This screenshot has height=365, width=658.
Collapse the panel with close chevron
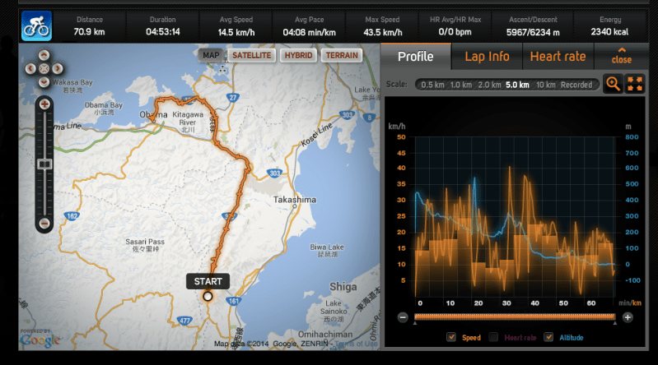pos(622,56)
